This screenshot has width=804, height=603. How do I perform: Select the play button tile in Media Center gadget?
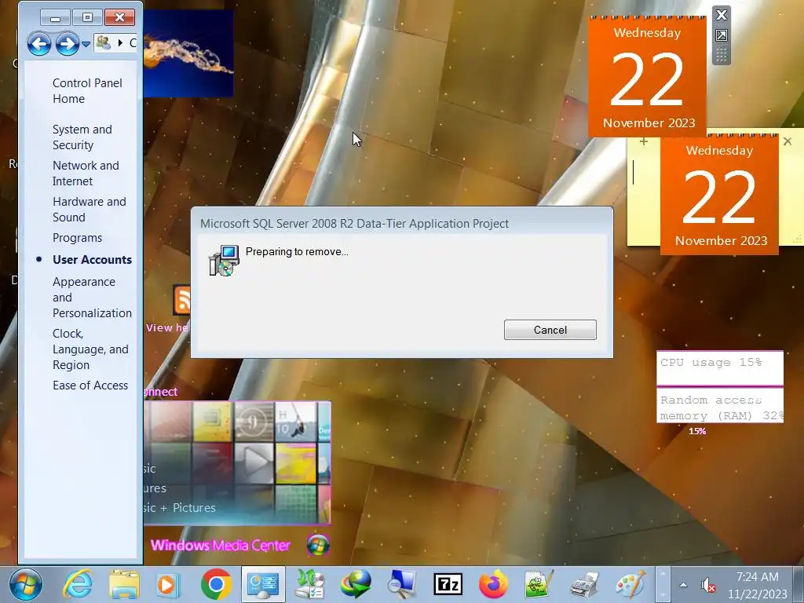pos(254,464)
